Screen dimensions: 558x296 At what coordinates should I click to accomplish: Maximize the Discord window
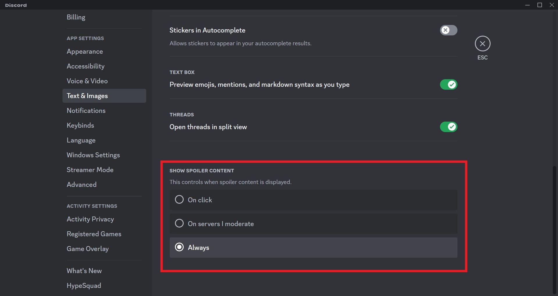[540, 5]
